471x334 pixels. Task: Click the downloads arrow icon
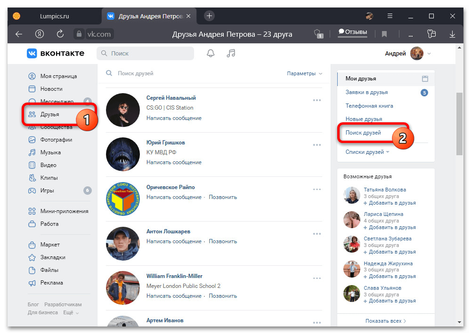pyautogui.click(x=452, y=34)
